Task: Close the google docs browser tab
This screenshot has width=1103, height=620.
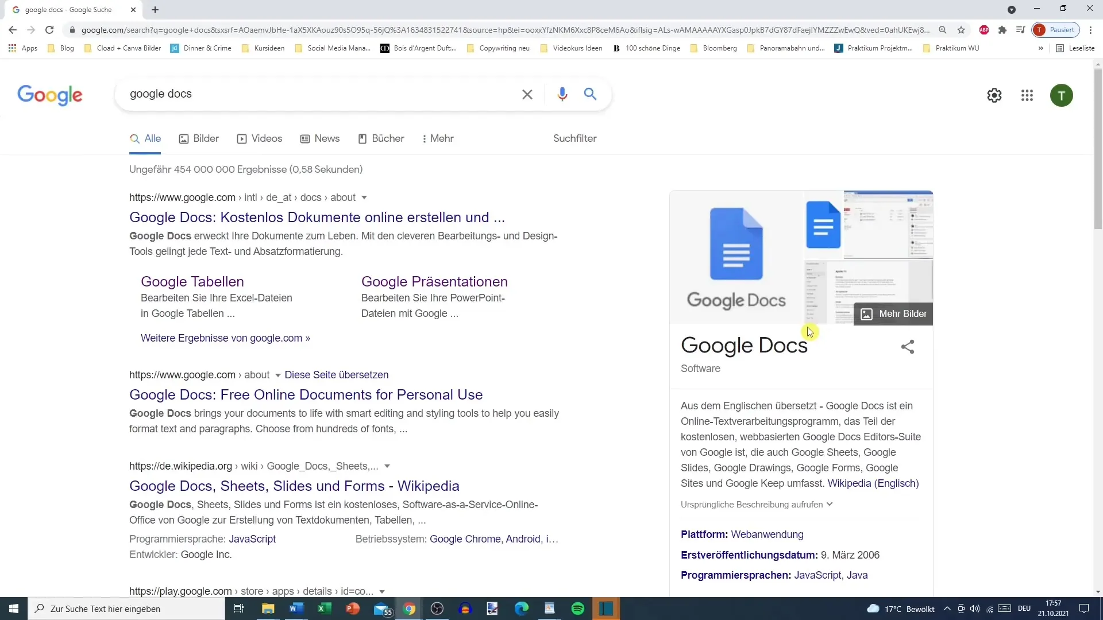Action: (x=133, y=10)
